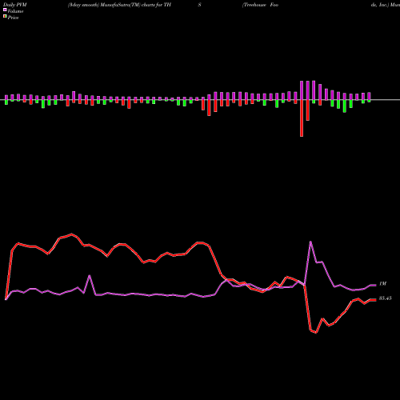Screen dimensions: 400x400
Task: Select the 'Price' legend label
Action: (x=13, y=18)
